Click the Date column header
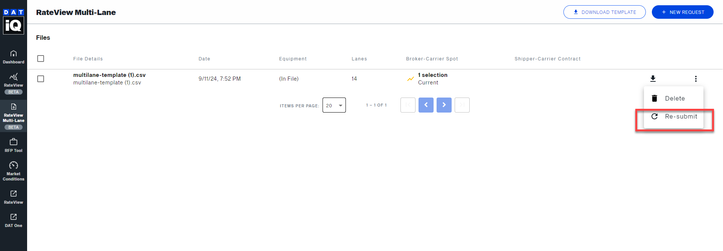This screenshot has height=251, width=723. (x=204, y=59)
